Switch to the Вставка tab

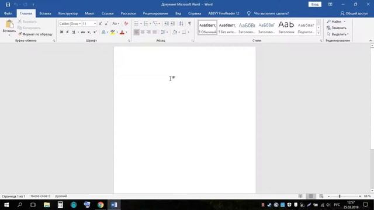tap(45, 13)
